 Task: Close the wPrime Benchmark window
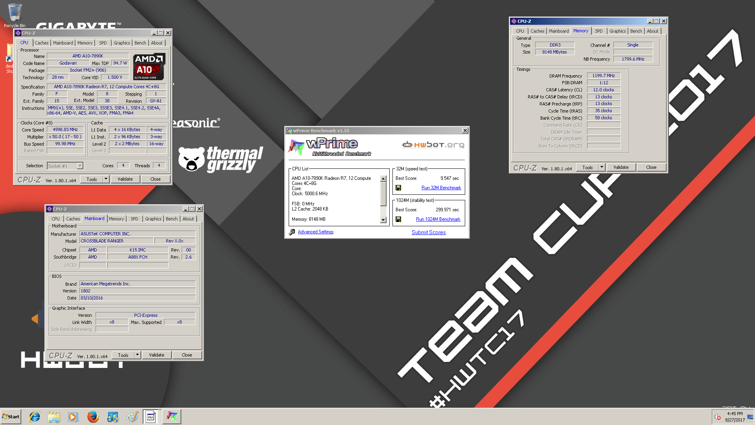(465, 131)
